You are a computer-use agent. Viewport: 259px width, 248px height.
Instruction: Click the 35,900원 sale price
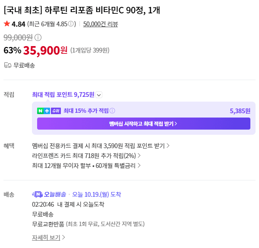(45, 50)
